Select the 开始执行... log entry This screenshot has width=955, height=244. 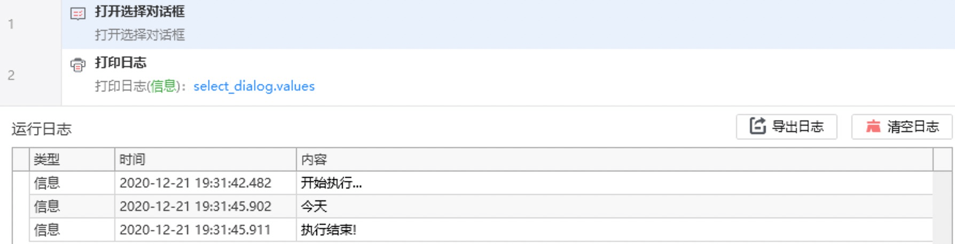tap(331, 183)
